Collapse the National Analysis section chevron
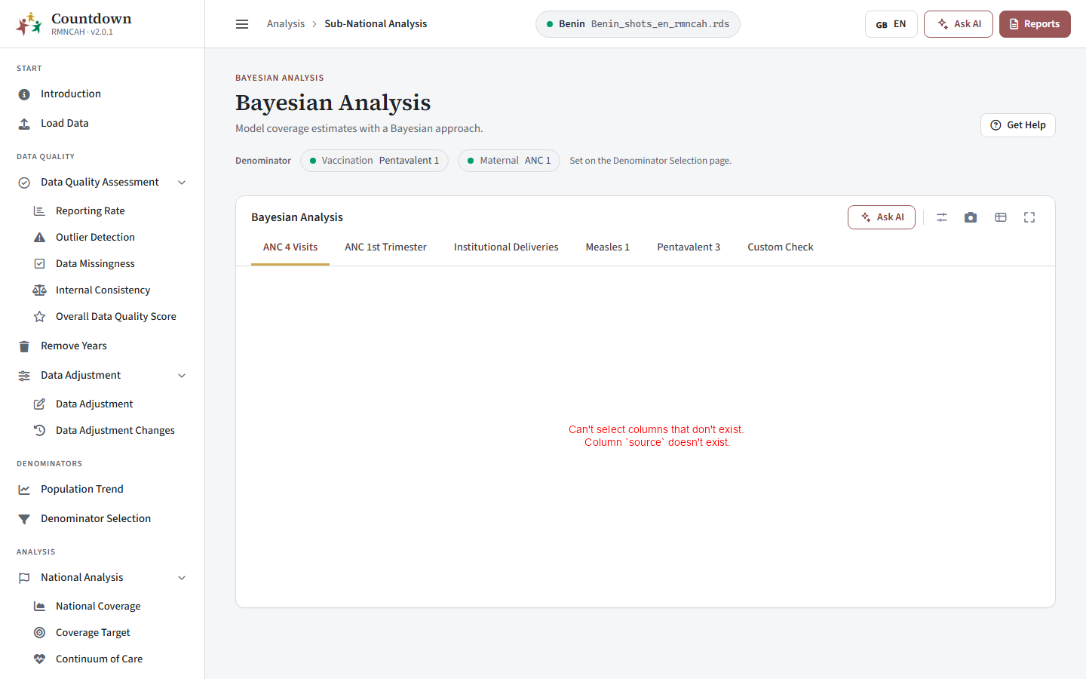Image resolution: width=1086 pixels, height=679 pixels. point(182,578)
